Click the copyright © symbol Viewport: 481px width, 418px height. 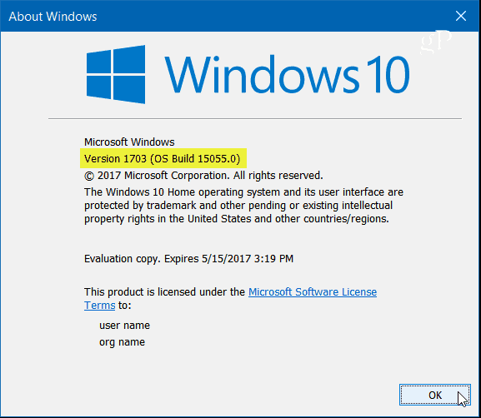[x=89, y=177]
